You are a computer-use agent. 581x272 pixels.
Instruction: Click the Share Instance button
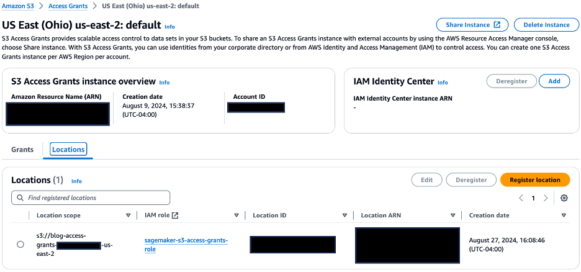[x=472, y=25]
